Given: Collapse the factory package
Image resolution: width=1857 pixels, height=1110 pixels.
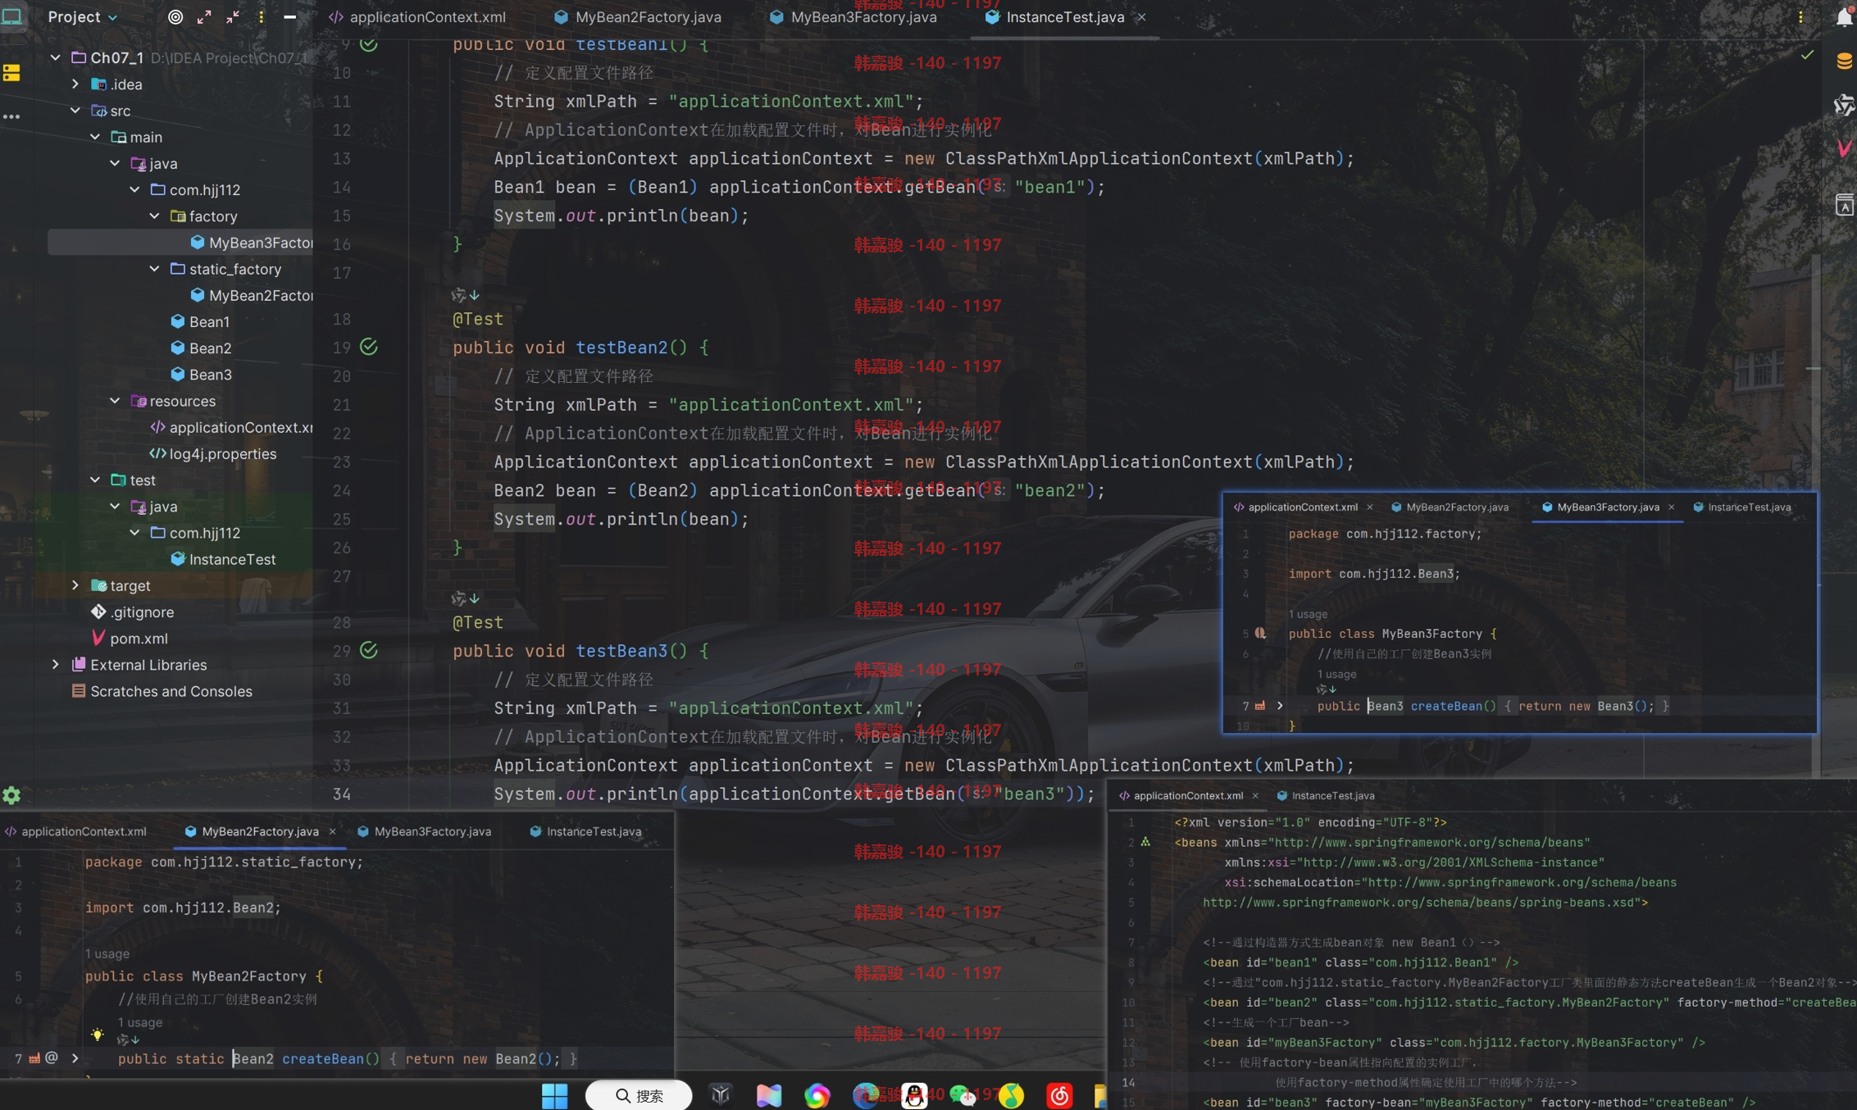Looking at the screenshot, I should pyautogui.click(x=154, y=216).
